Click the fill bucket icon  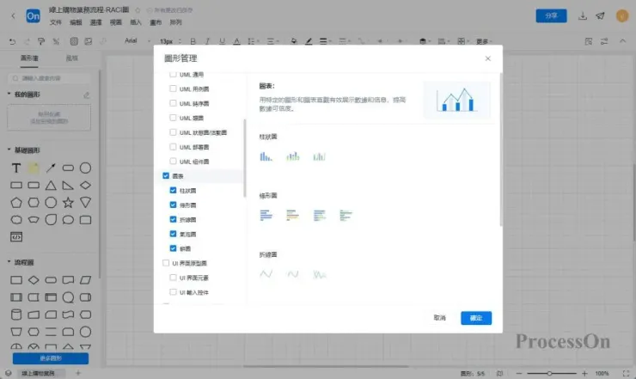[294, 41]
